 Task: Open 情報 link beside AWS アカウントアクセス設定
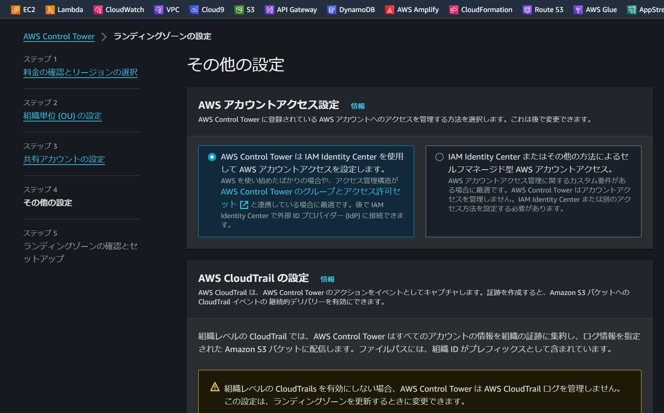(x=358, y=106)
